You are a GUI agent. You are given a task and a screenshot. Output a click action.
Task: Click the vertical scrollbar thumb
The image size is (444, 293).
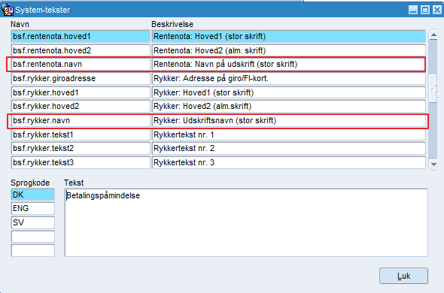[x=433, y=89]
